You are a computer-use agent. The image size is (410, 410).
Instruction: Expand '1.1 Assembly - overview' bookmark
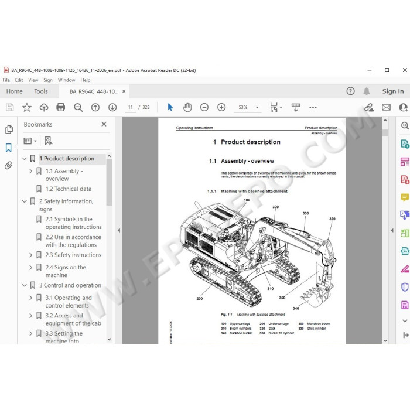coord(30,171)
